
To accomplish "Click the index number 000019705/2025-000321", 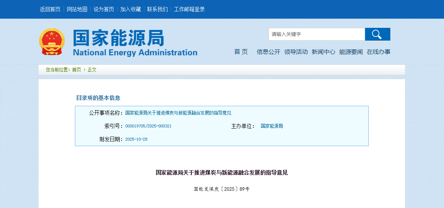I will [148, 126].
